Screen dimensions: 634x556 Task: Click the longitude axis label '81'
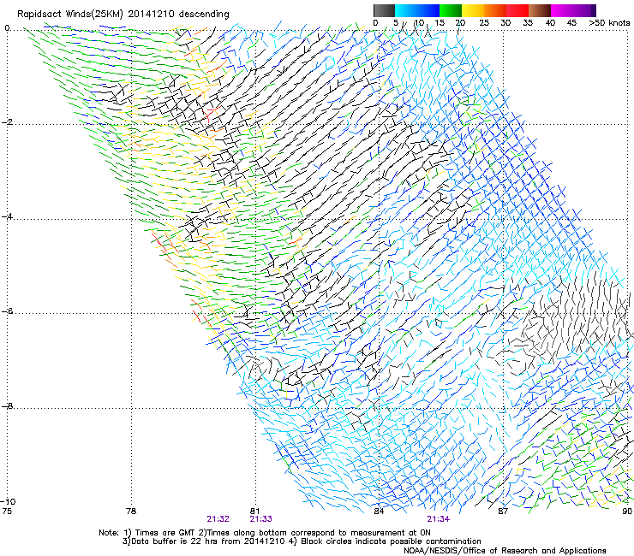tap(254, 512)
